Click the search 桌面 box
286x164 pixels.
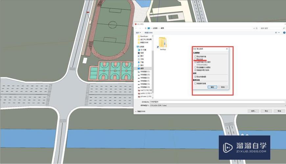272,28
